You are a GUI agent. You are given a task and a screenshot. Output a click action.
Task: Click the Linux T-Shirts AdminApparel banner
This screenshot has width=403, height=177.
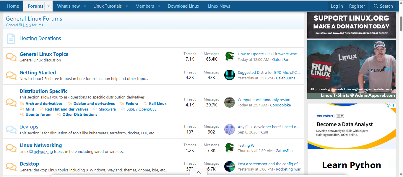tap(352, 69)
